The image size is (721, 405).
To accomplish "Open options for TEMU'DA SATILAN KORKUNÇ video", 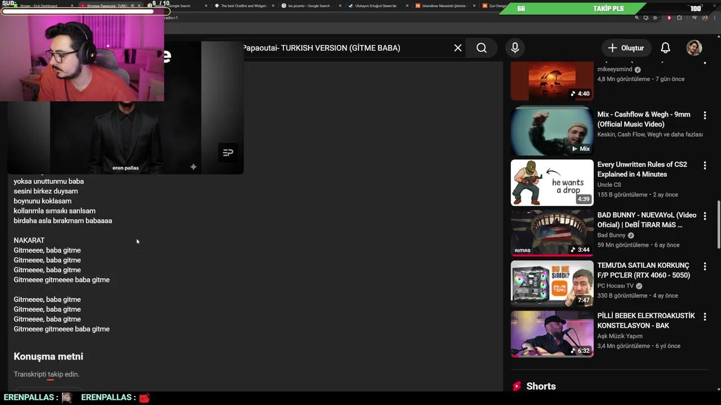I will (x=705, y=266).
